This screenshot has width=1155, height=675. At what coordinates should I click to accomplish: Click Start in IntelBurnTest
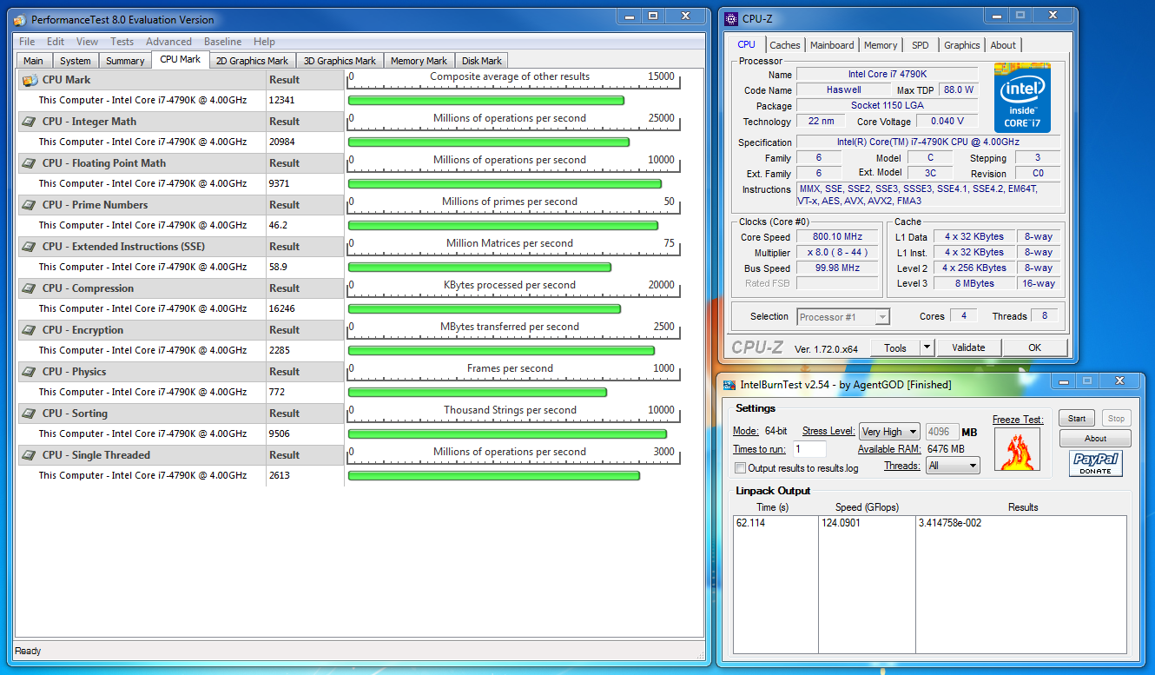pos(1077,418)
